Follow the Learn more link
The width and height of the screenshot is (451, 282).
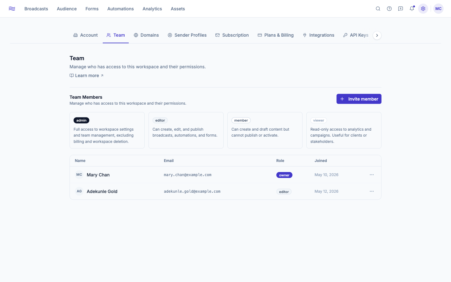(86, 76)
